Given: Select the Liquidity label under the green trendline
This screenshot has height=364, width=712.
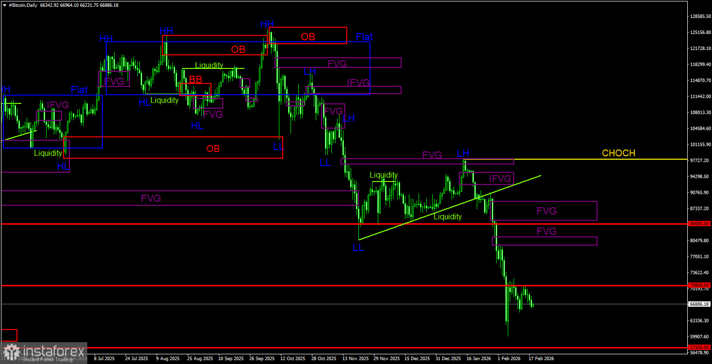Looking at the screenshot, I should 448,217.
